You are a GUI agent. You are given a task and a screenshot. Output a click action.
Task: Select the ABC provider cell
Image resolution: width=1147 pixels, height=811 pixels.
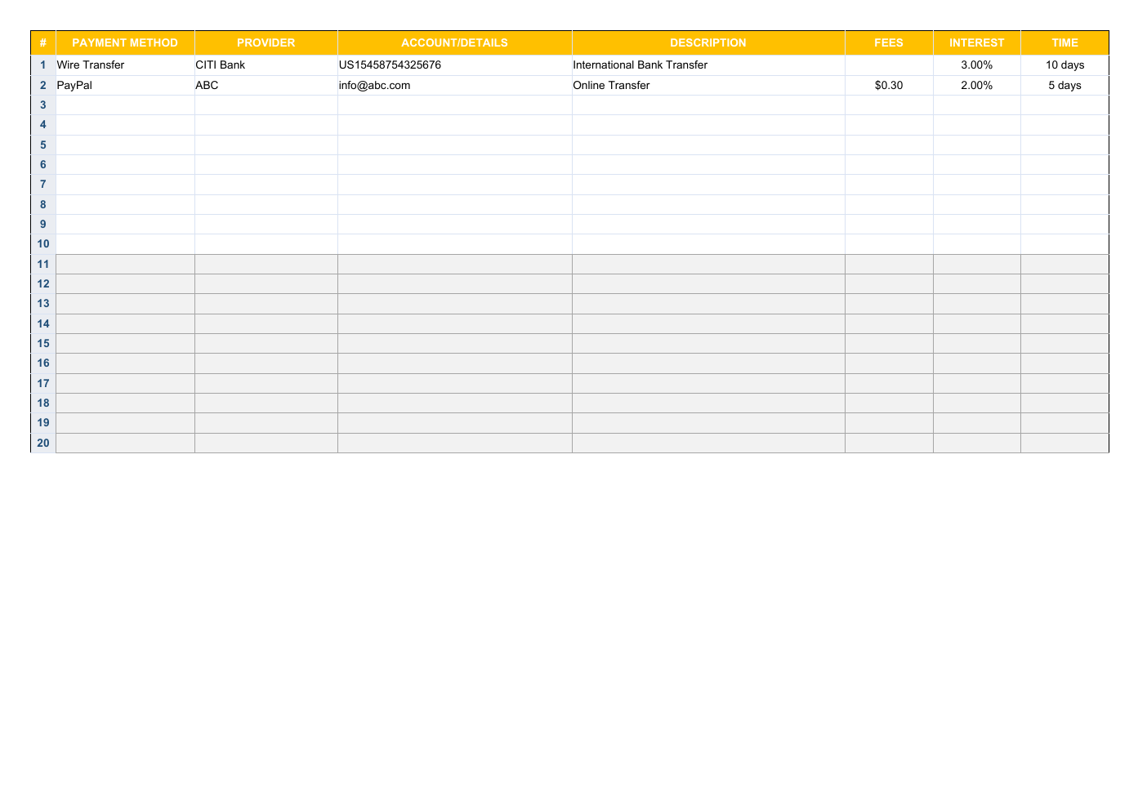pyautogui.click(x=266, y=86)
